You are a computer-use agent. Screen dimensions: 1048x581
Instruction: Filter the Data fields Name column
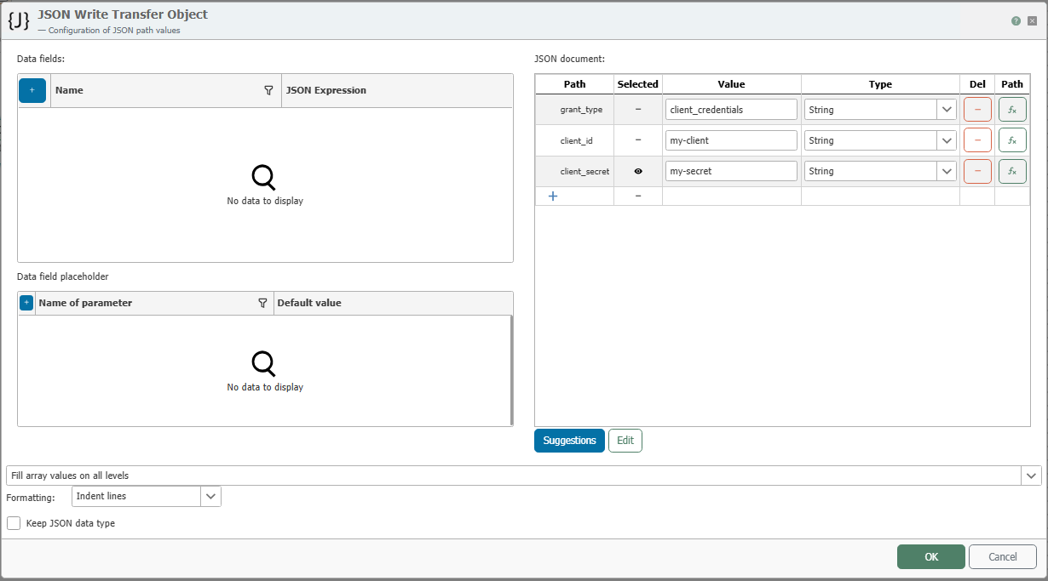pos(268,90)
